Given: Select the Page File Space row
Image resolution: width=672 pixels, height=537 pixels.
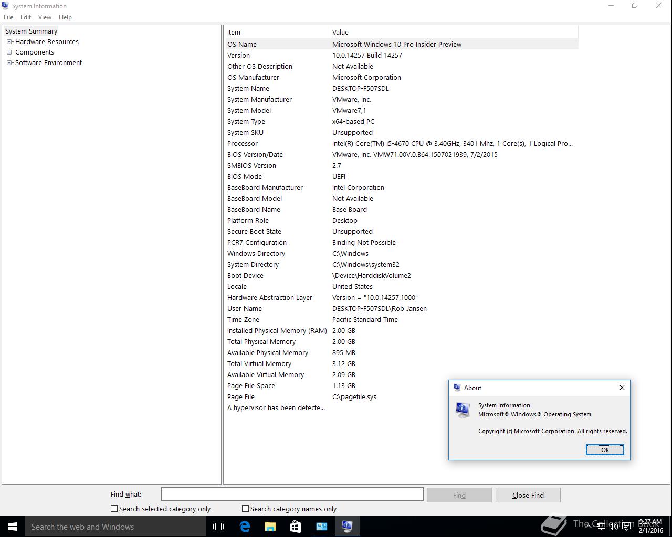Looking at the screenshot, I should [402, 385].
